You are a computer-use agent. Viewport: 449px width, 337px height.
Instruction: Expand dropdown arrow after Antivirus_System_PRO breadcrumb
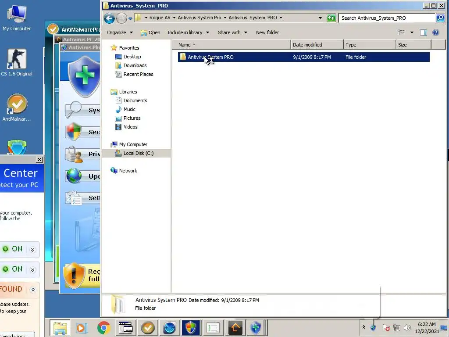[281, 18]
